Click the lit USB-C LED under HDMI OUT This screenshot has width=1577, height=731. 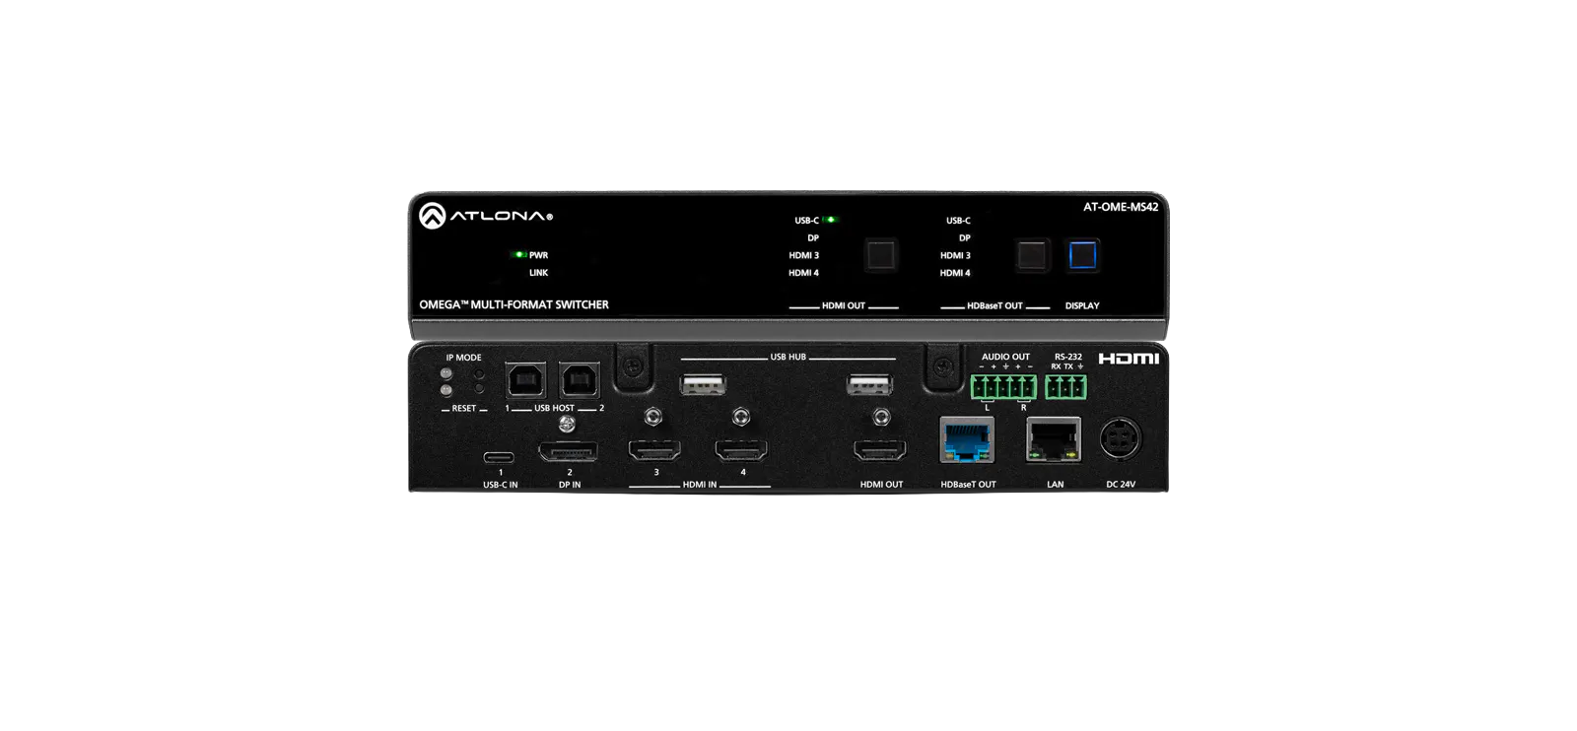click(x=831, y=220)
